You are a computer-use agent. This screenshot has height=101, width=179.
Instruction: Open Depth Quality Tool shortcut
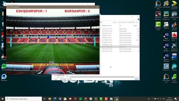coord(166,37)
